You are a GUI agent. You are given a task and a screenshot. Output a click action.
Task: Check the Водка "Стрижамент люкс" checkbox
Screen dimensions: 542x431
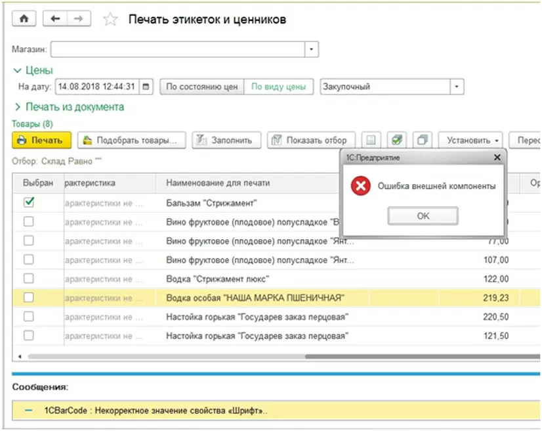29,279
